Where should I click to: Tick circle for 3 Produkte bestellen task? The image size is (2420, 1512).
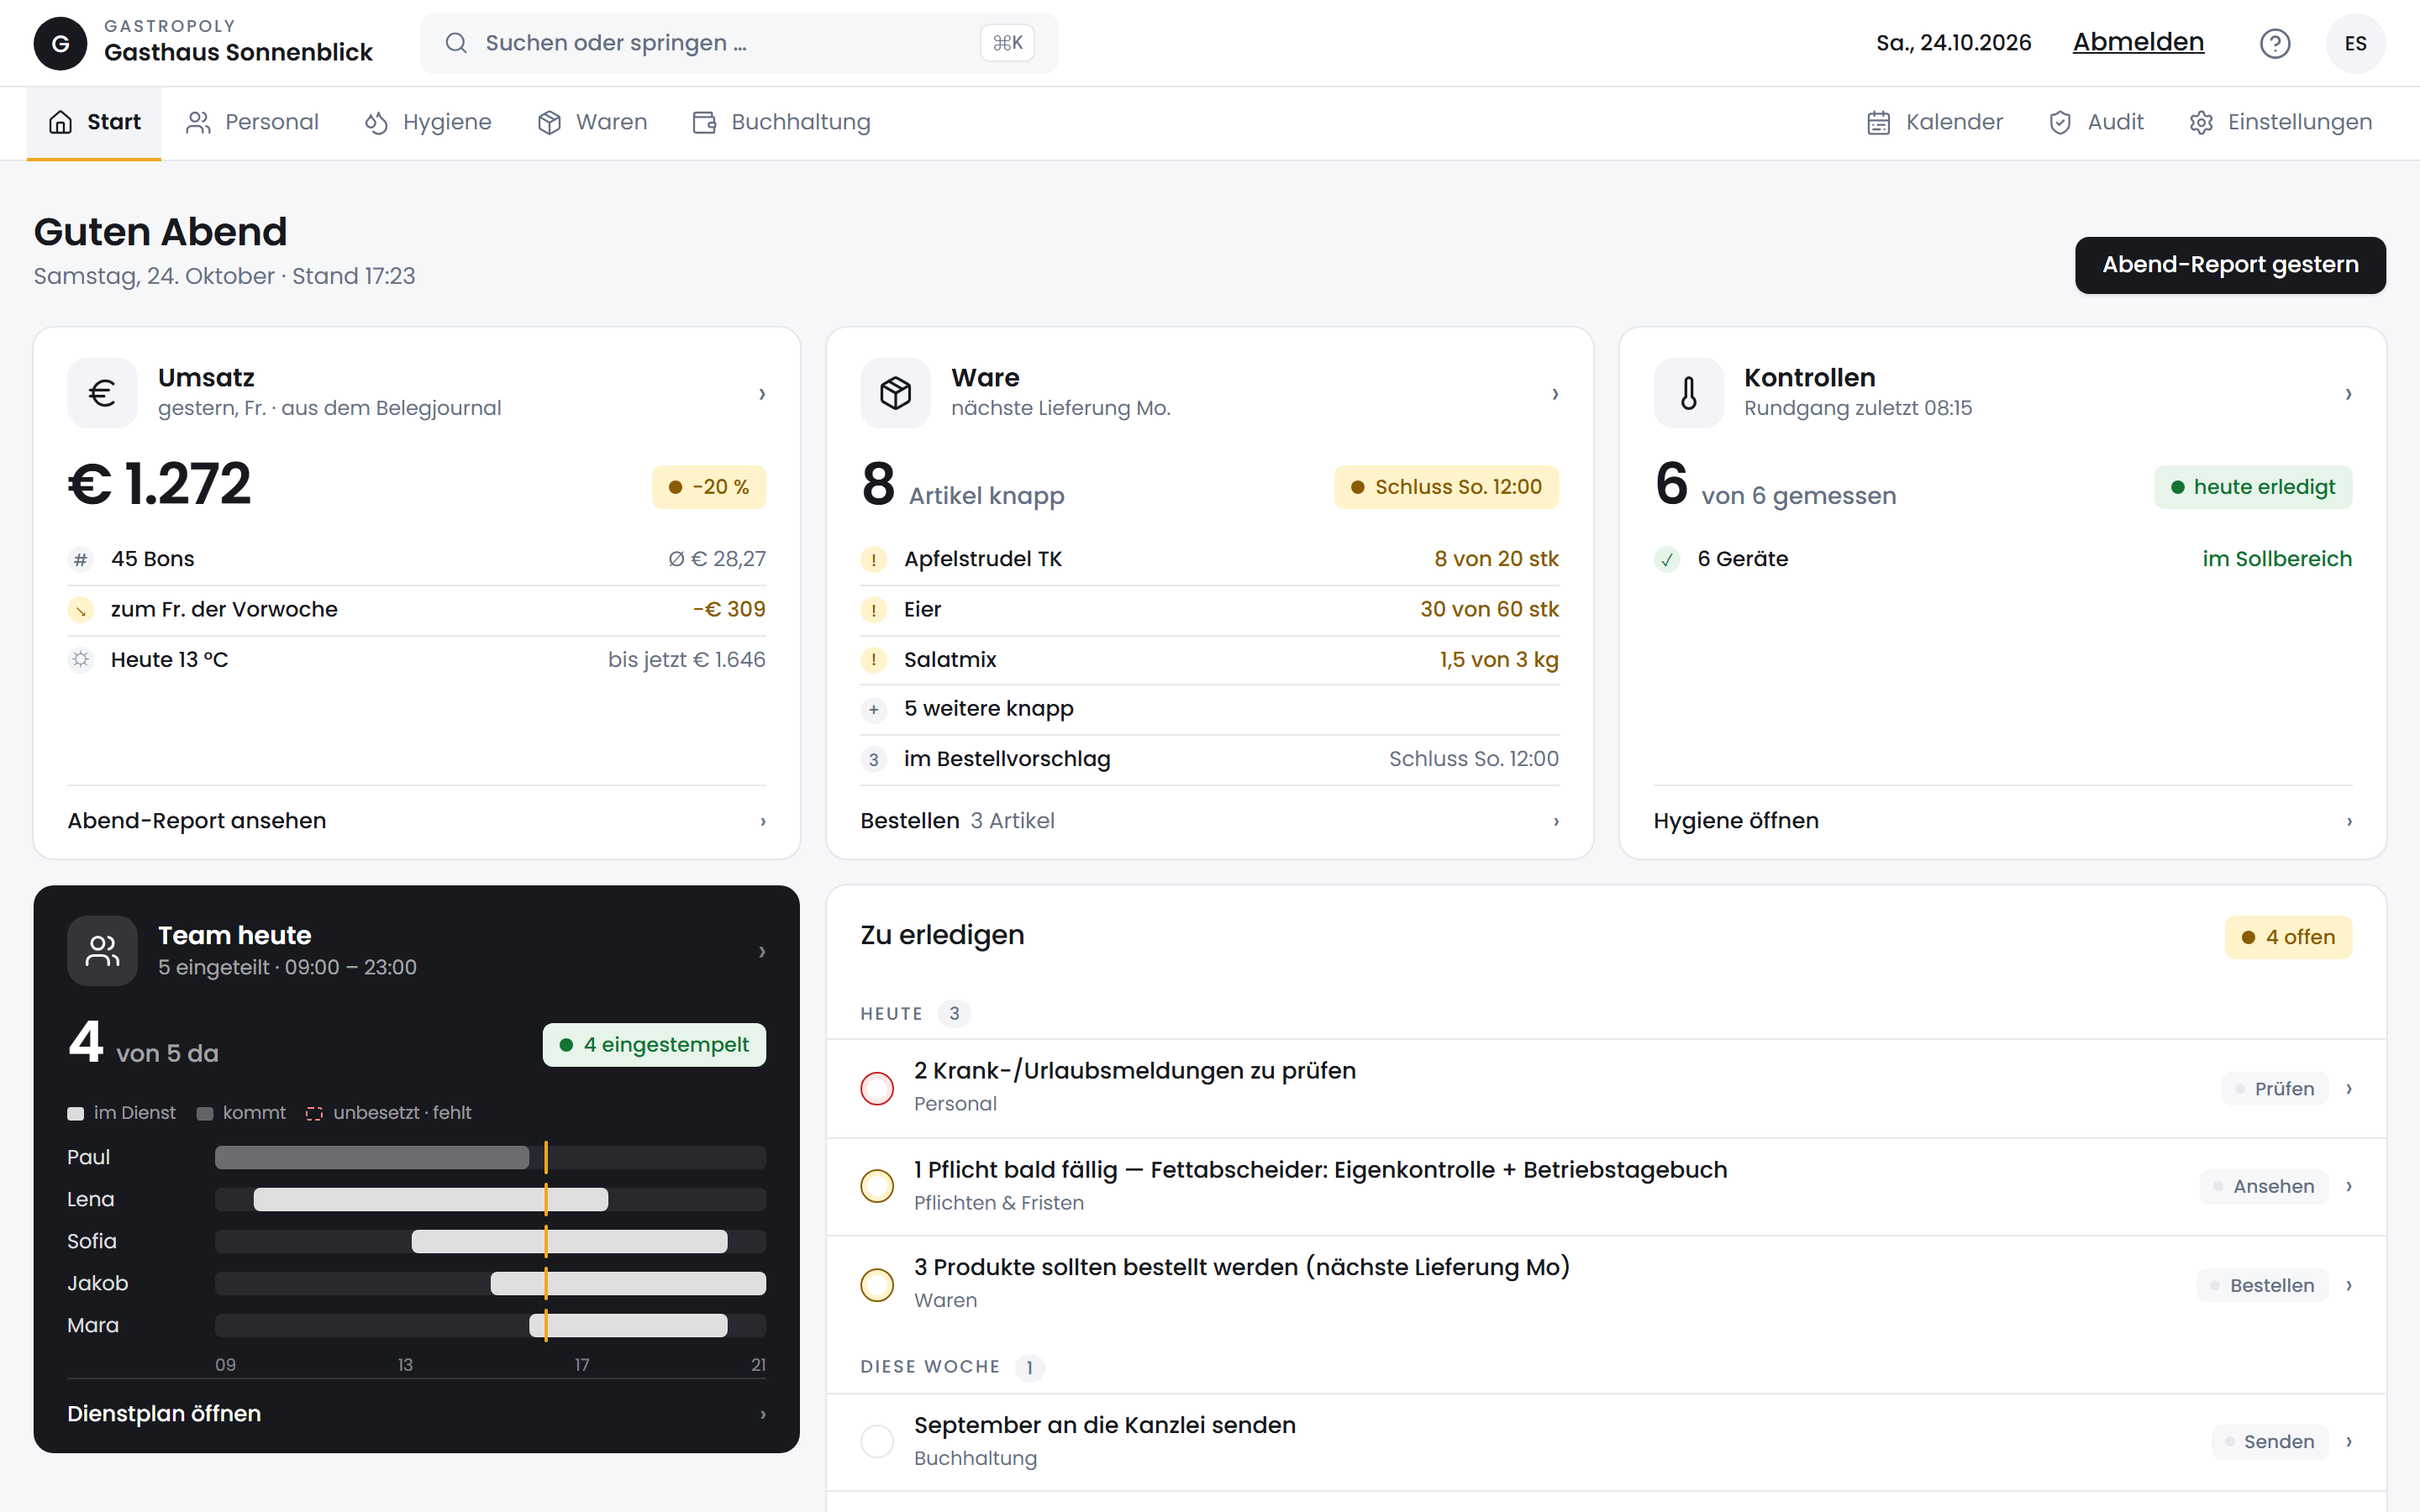click(x=877, y=1285)
